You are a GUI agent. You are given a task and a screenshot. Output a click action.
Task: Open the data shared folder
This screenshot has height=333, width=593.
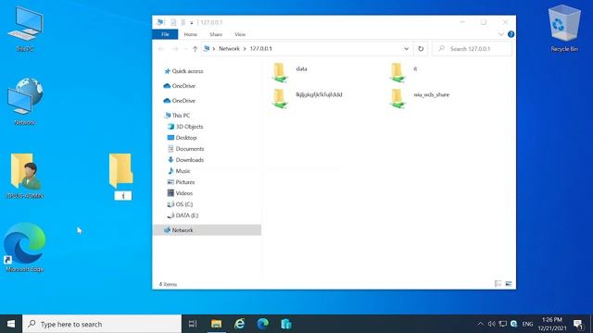pyautogui.click(x=290, y=72)
